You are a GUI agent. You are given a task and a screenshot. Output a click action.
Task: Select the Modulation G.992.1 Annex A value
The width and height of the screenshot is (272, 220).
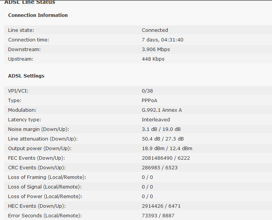click(162, 110)
